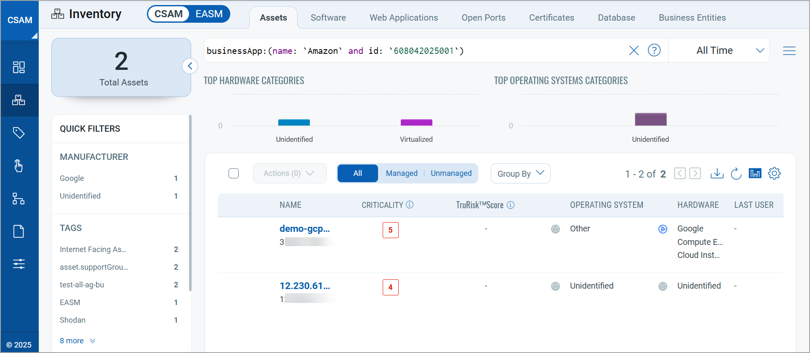Click the hardware icon beside Unidentified hardware
This screenshot has width=810, height=353.
click(663, 286)
